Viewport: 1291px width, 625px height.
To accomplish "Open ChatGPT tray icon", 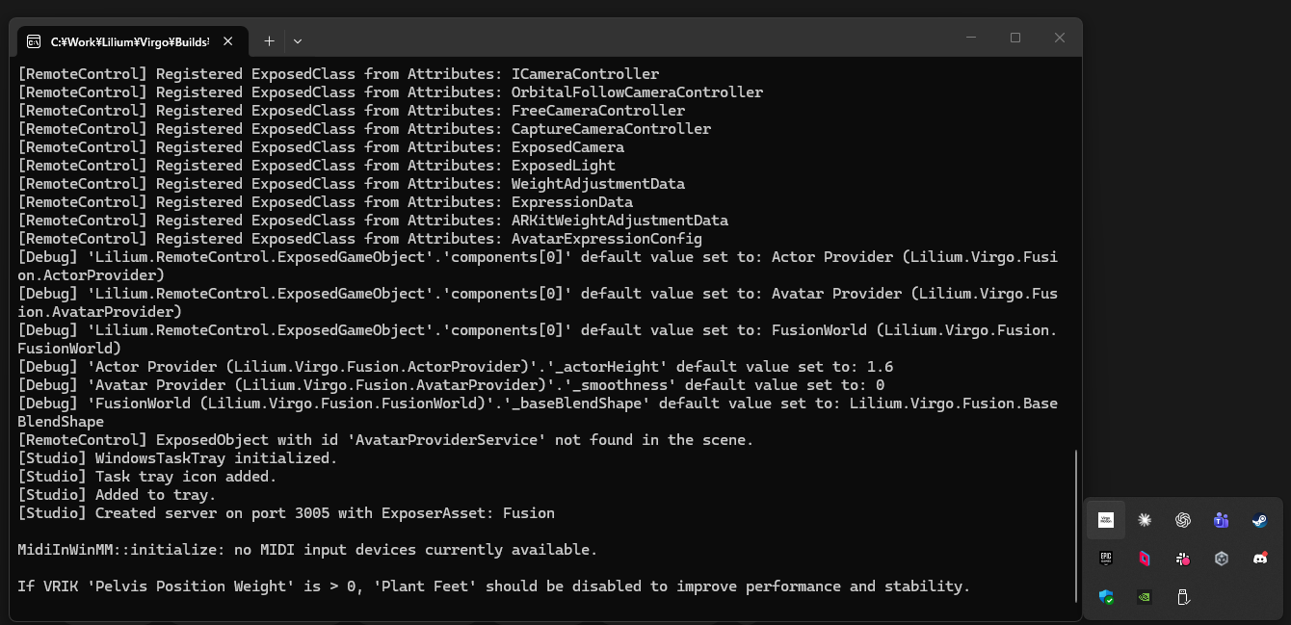I will 1183,520.
